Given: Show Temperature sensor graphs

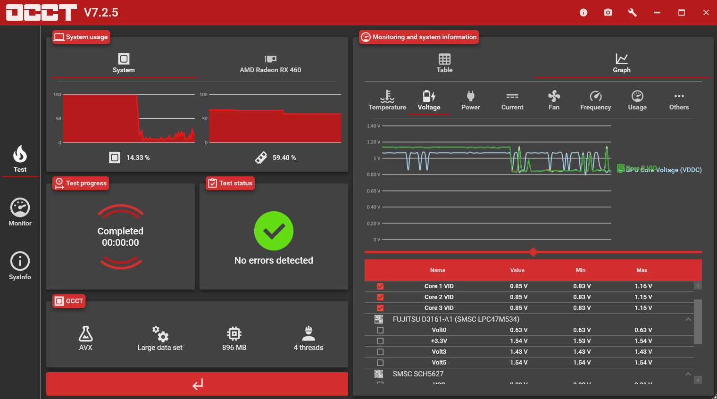Looking at the screenshot, I should click(x=387, y=100).
